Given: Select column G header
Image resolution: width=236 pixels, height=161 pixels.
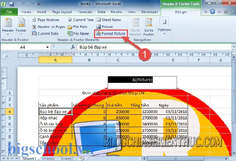Looking at the screenshot, I should 220,60.
